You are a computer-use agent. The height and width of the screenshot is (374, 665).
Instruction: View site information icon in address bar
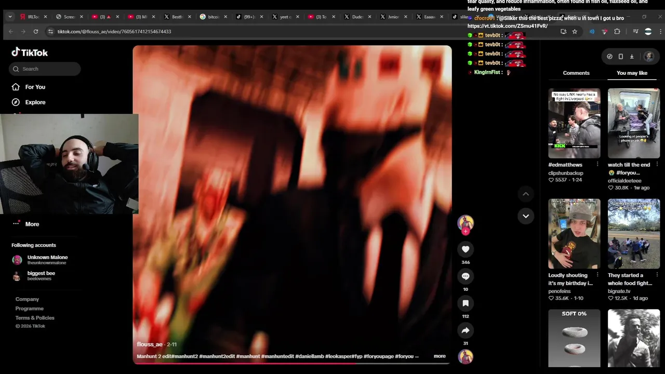click(x=50, y=32)
